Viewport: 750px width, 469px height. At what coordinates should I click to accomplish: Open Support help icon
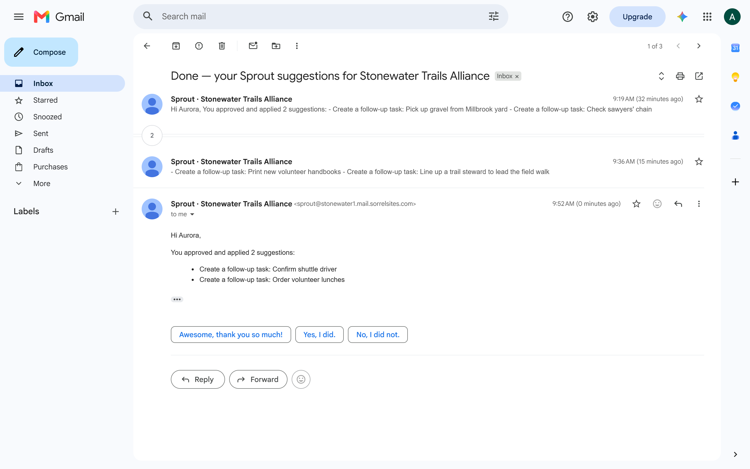tap(567, 17)
